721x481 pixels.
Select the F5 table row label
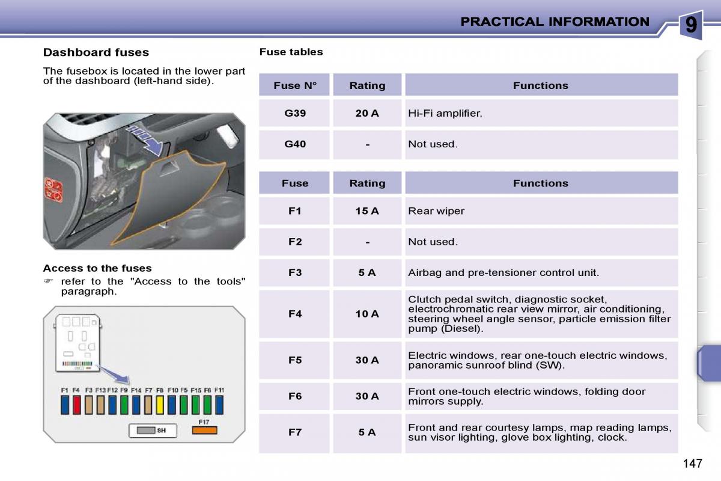[x=294, y=360]
